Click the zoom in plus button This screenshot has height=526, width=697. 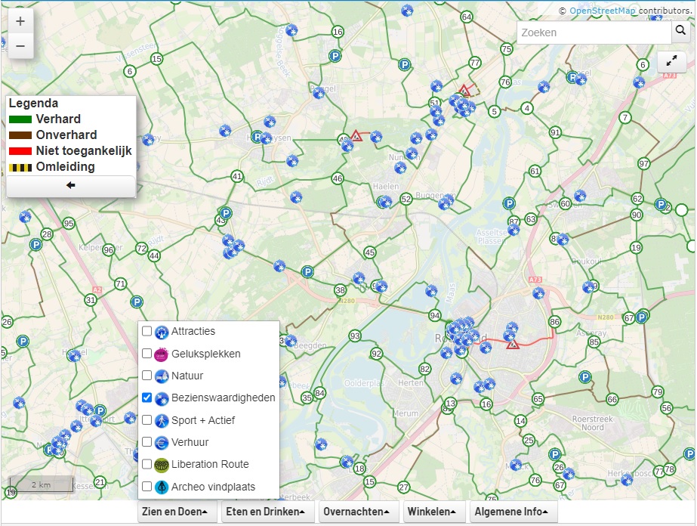pyautogui.click(x=20, y=20)
